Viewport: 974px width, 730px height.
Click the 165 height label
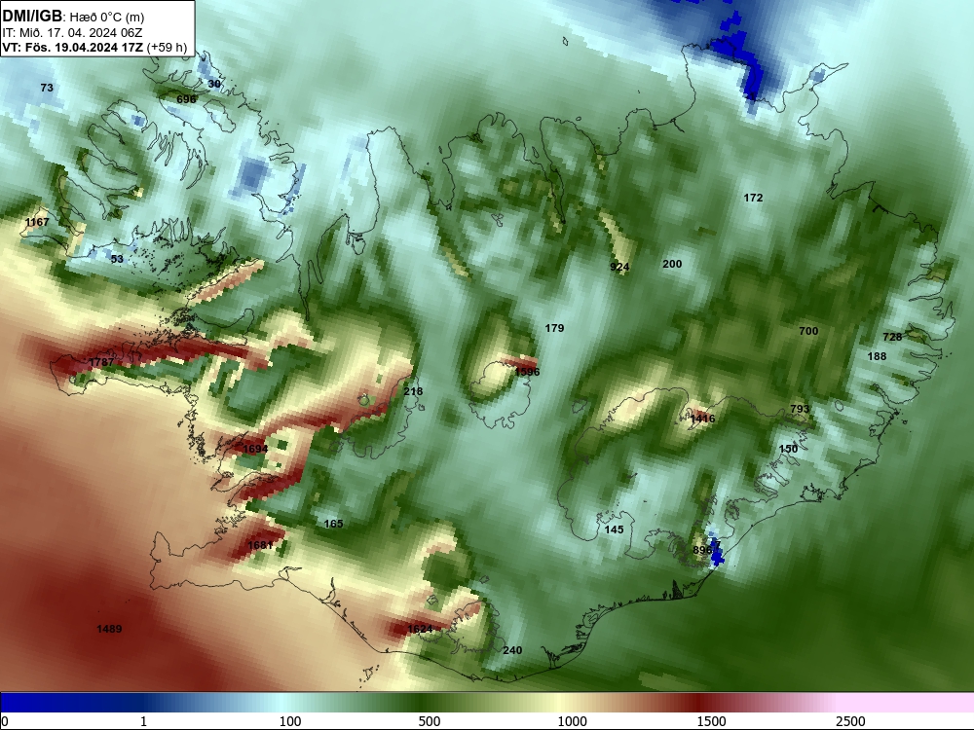(333, 524)
